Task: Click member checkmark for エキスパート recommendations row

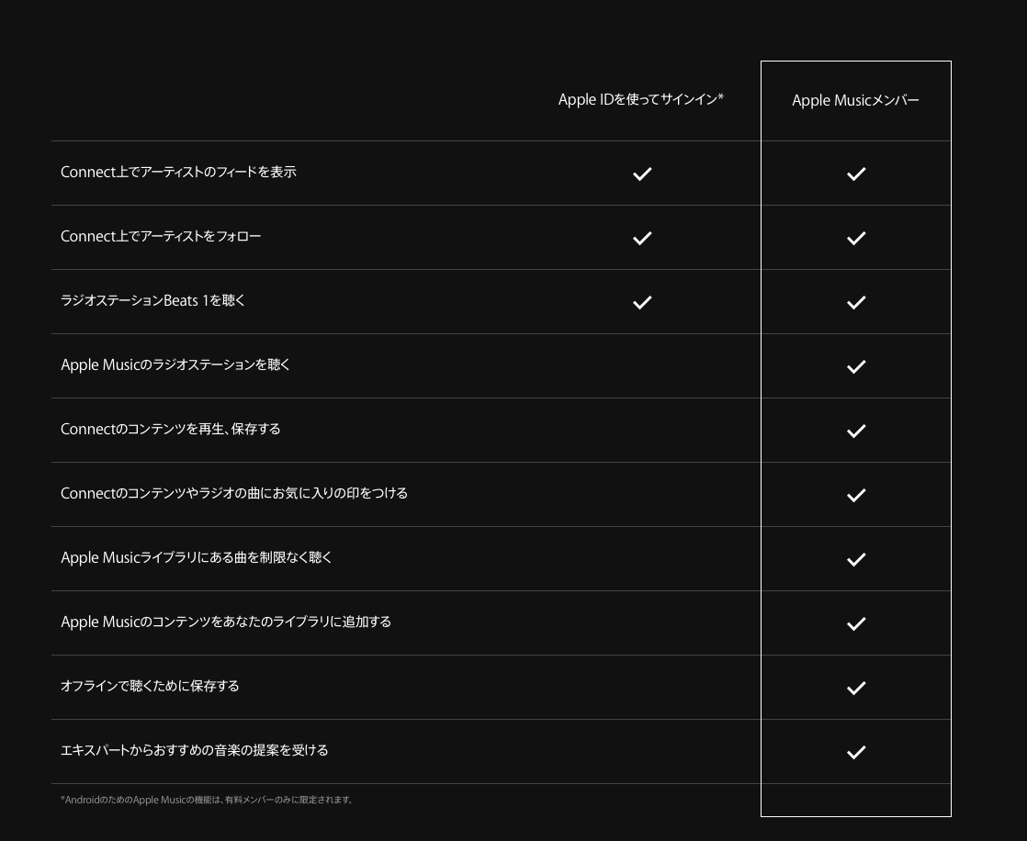Action: [x=856, y=752]
